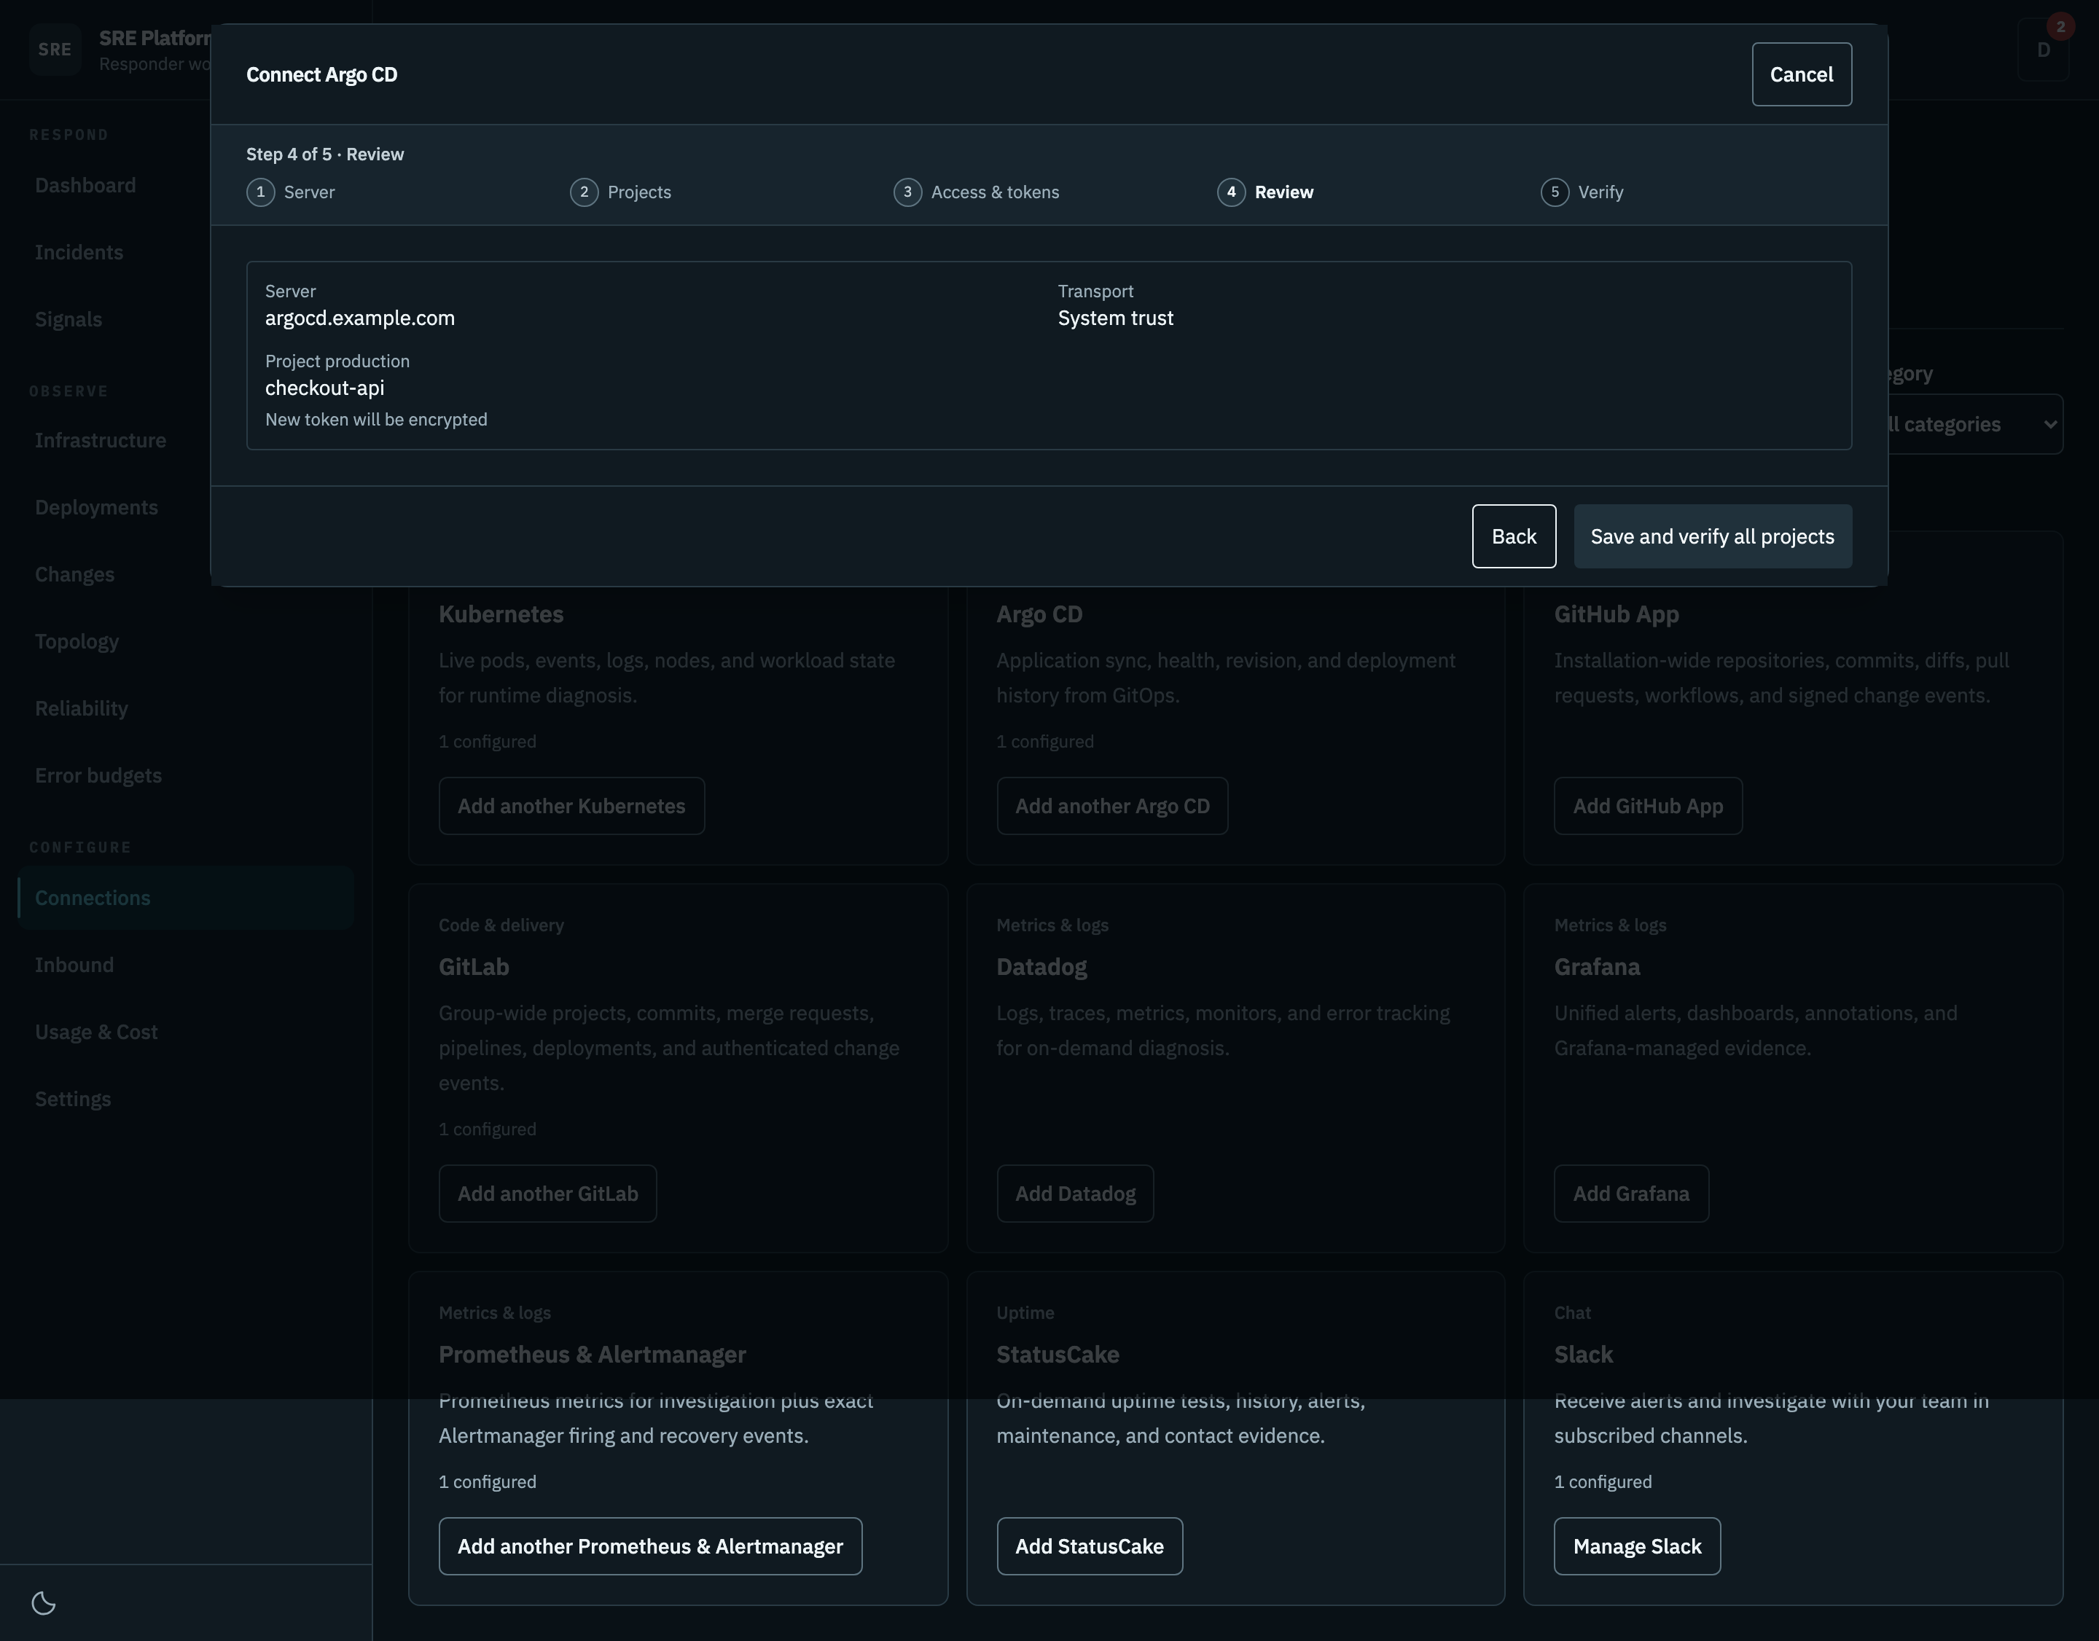
Task: Open the SRE logo badge
Action: point(55,50)
